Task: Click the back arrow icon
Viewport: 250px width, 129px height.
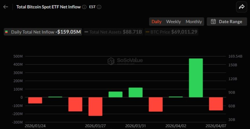Action: (x=6, y=7)
